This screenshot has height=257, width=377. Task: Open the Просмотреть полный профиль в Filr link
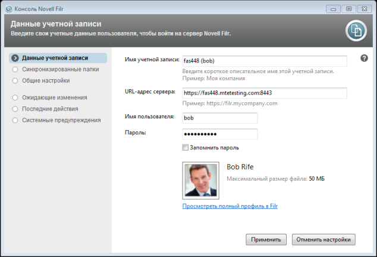point(230,206)
